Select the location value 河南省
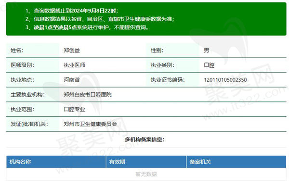This screenshot has width=289, height=187. [72, 80]
